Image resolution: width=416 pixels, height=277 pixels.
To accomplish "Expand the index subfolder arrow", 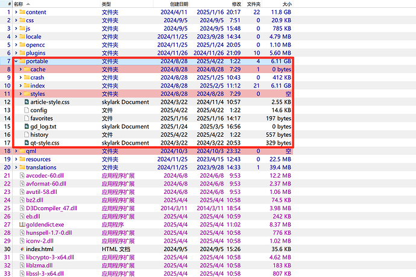I will tap(20, 86).
